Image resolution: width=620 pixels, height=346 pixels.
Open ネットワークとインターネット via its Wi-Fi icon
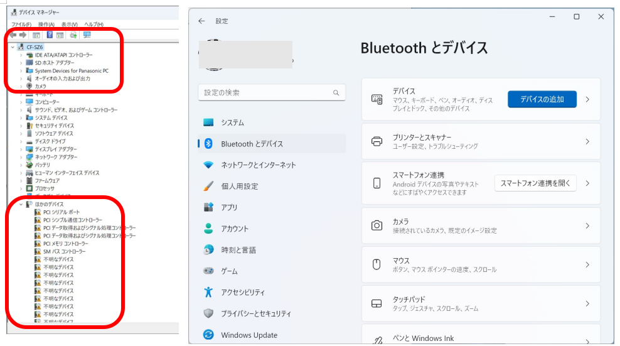click(x=208, y=165)
